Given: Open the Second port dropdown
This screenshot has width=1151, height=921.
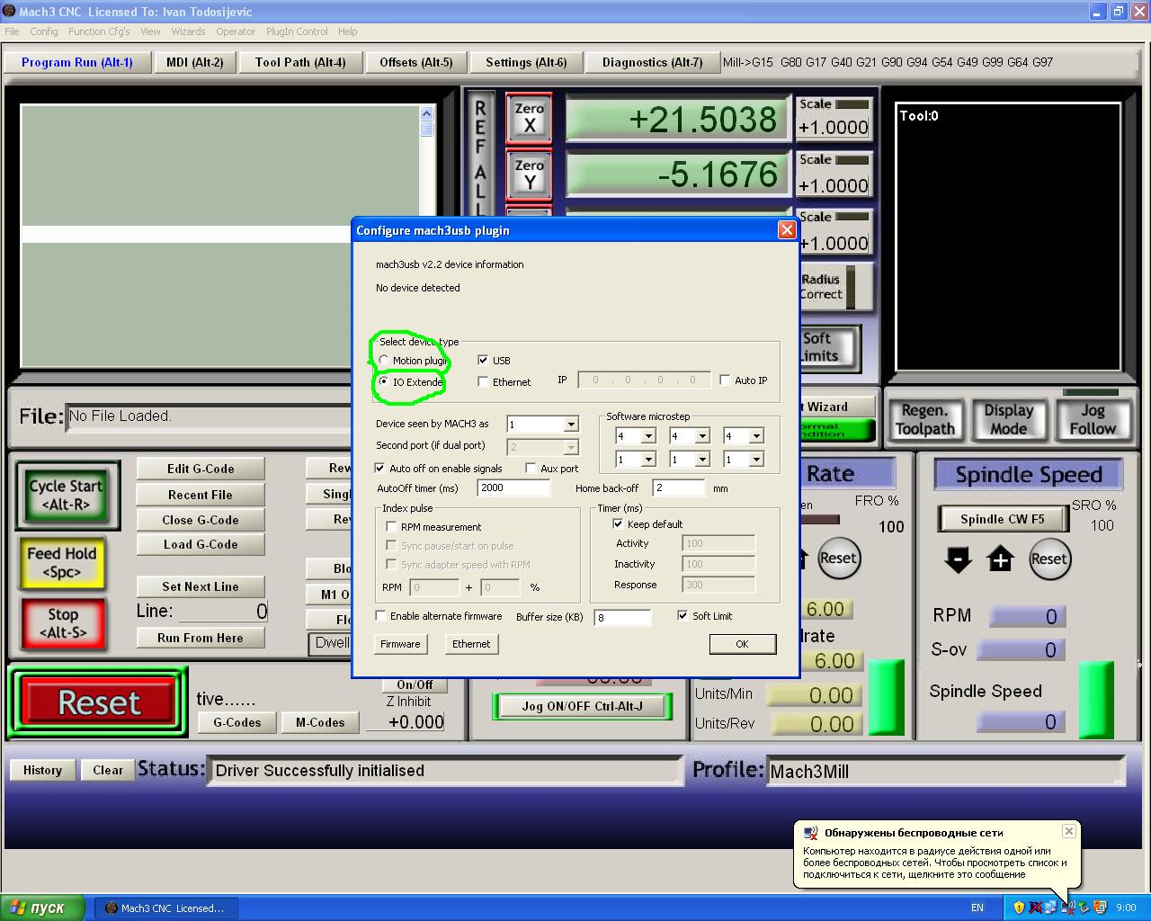Looking at the screenshot, I should tap(571, 447).
